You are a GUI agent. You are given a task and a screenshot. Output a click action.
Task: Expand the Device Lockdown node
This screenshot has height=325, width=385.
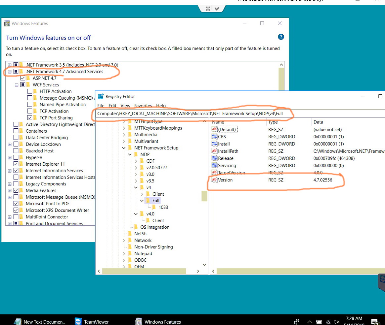point(10,144)
